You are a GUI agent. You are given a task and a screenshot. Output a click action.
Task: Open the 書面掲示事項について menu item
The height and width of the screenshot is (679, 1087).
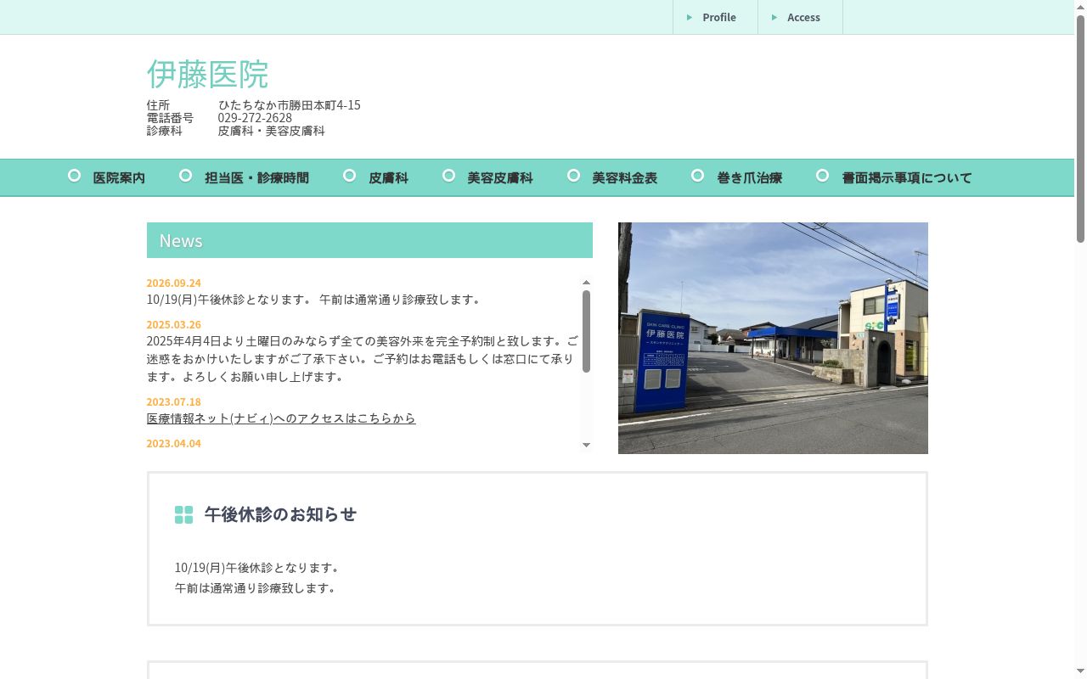(907, 178)
